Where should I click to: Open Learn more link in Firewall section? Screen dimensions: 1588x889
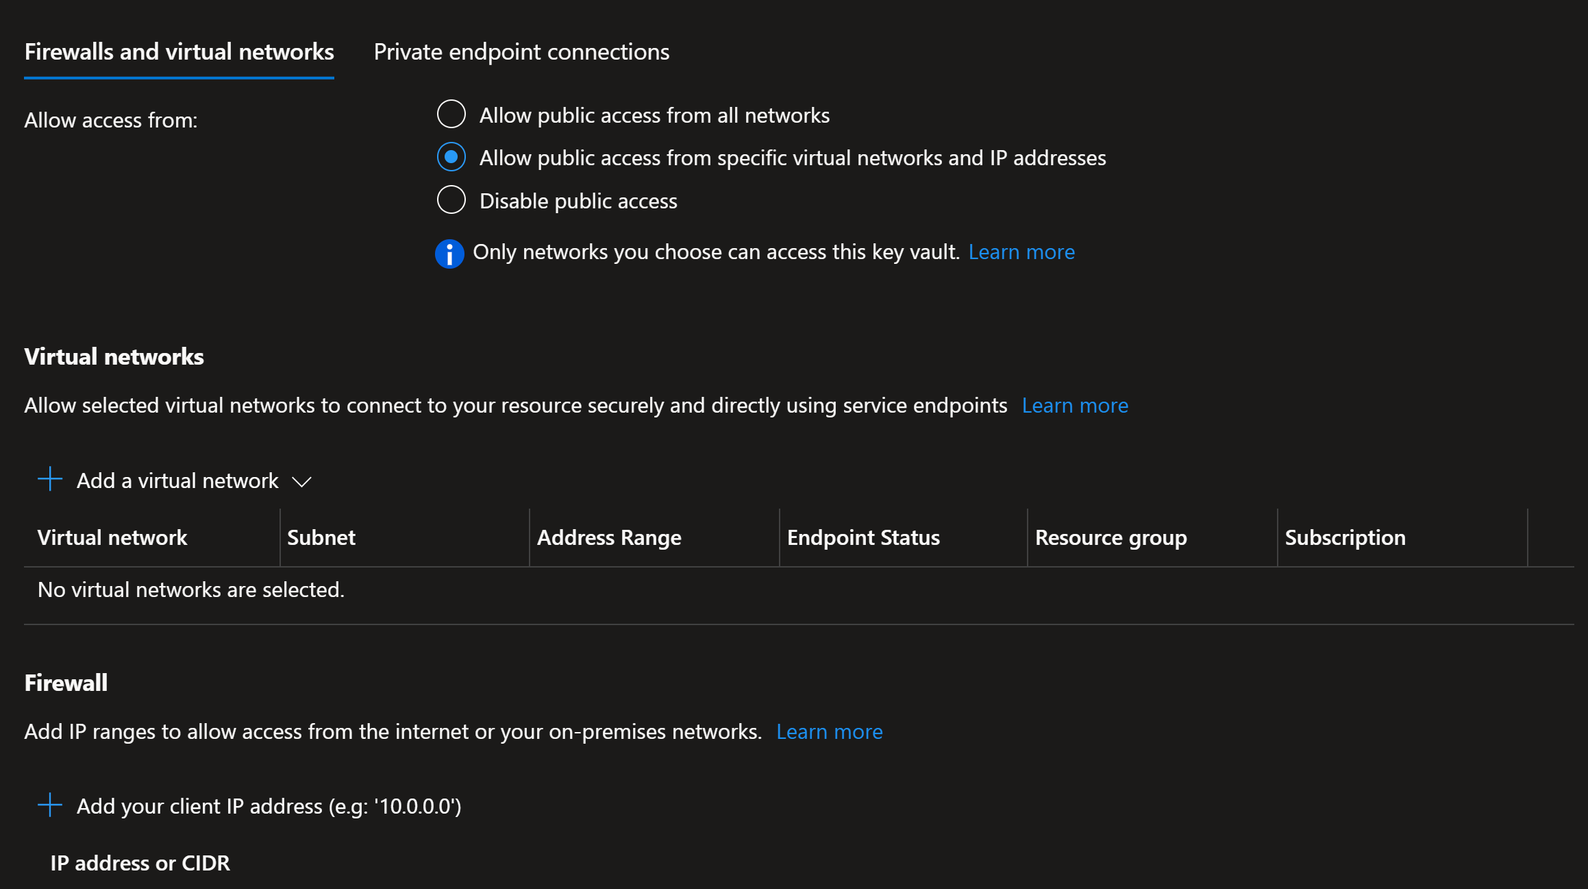click(829, 732)
